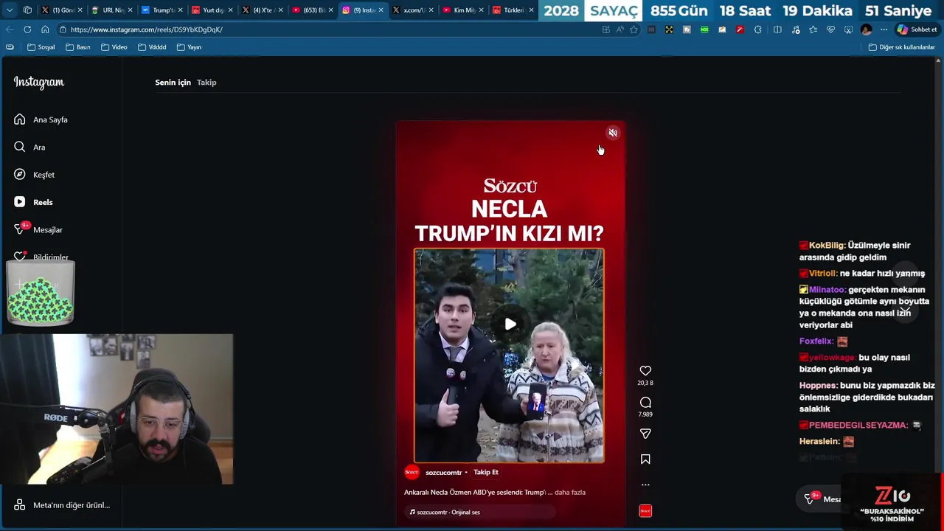Open the workspaces icon in the tab bar
The height and width of the screenshot is (531, 944).
[27, 10]
